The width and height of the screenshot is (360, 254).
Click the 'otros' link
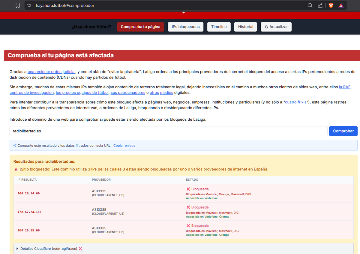point(154,93)
